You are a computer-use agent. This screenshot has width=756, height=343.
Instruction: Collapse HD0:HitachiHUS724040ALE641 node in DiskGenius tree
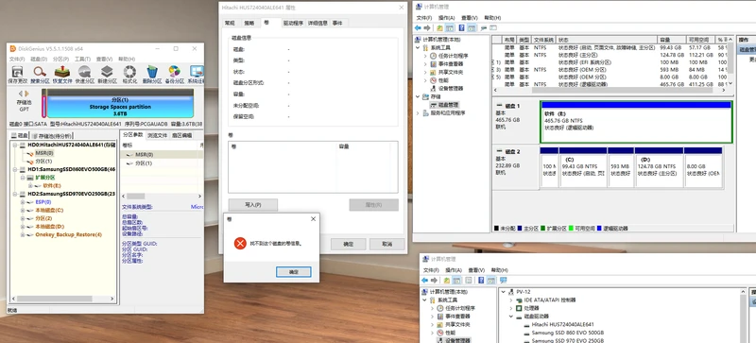pos(15,145)
